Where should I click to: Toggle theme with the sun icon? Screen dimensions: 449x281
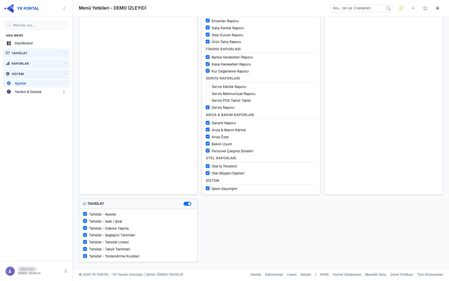click(437, 8)
